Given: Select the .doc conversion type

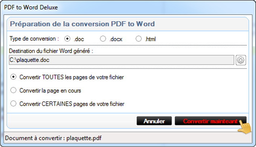Looking at the screenshot, I should pyautogui.click(x=67, y=39).
